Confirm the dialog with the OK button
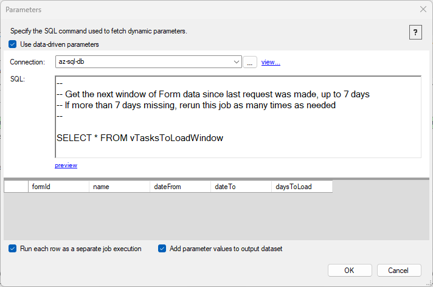 pyautogui.click(x=350, y=270)
